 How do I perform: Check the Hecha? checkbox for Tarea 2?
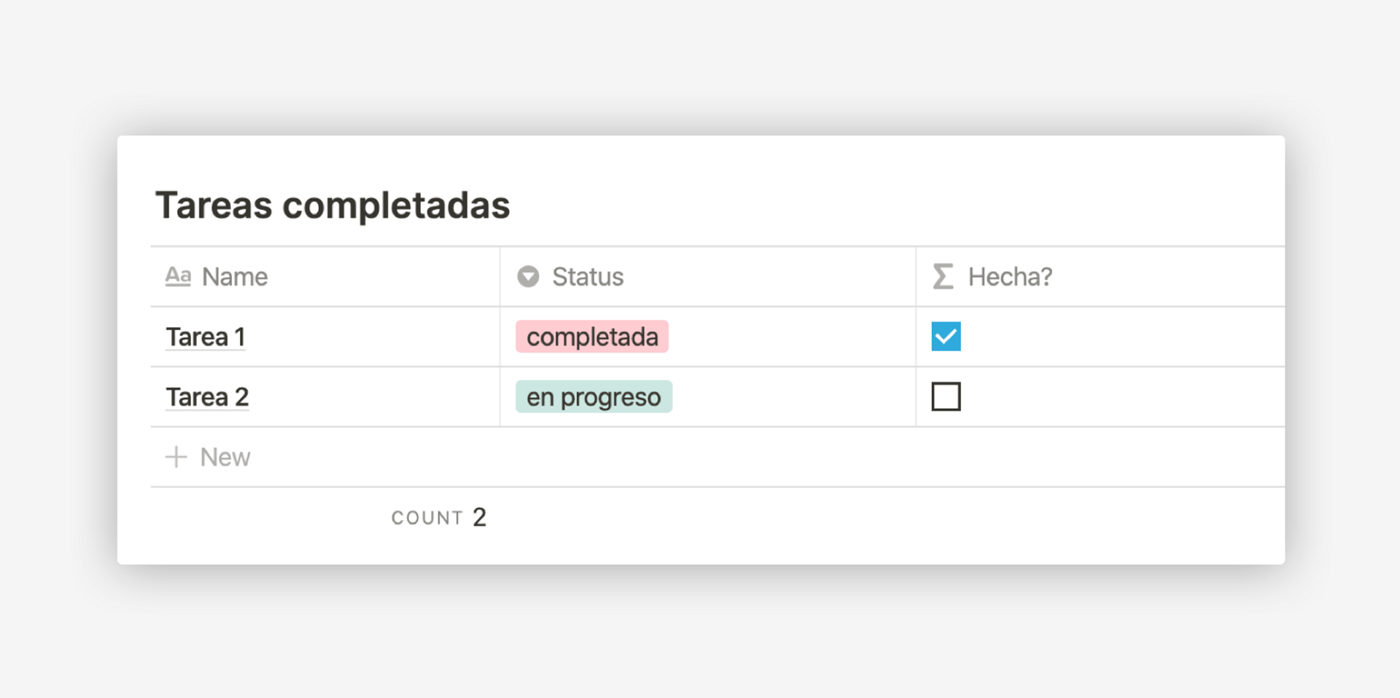click(946, 396)
